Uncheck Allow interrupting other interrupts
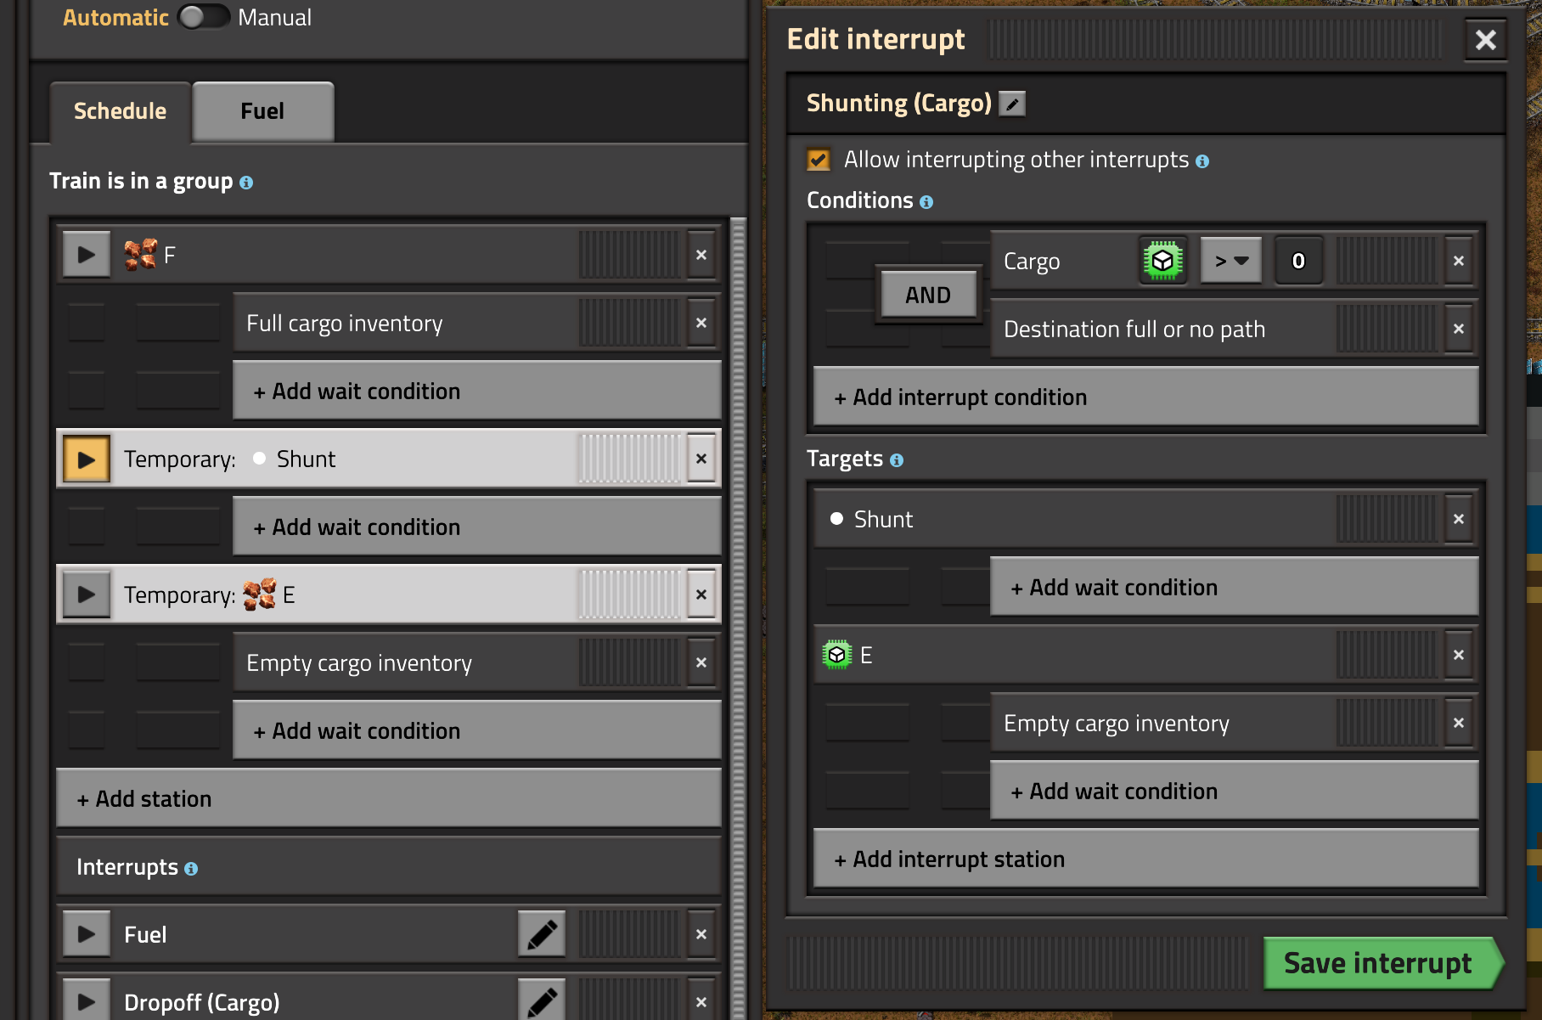This screenshot has height=1020, width=1542. pos(819,160)
